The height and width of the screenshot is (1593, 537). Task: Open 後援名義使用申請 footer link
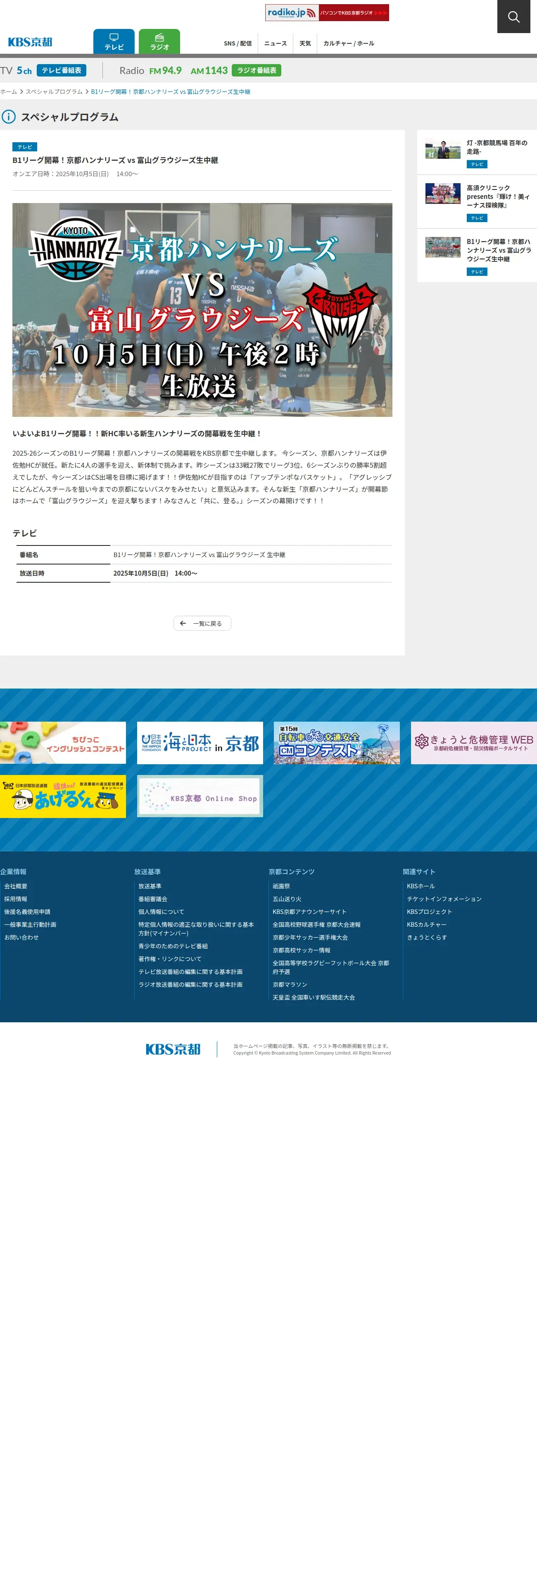pyautogui.click(x=27, y=912)
